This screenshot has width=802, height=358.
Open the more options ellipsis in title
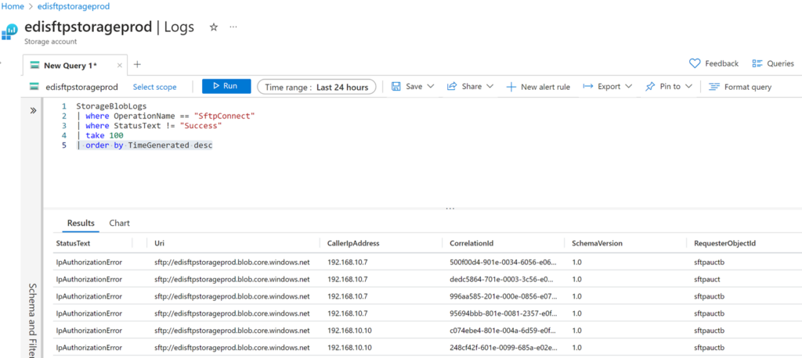(233, 27)
